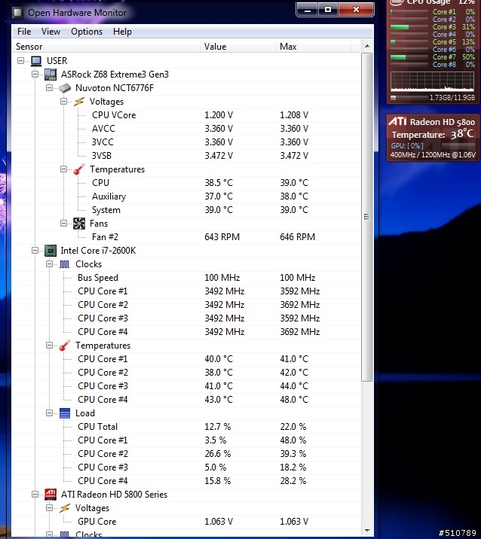Select the Fan #2 row
The width and height of the screenshot is (481, 539).
pyautogui.click(x=186, y=237)
